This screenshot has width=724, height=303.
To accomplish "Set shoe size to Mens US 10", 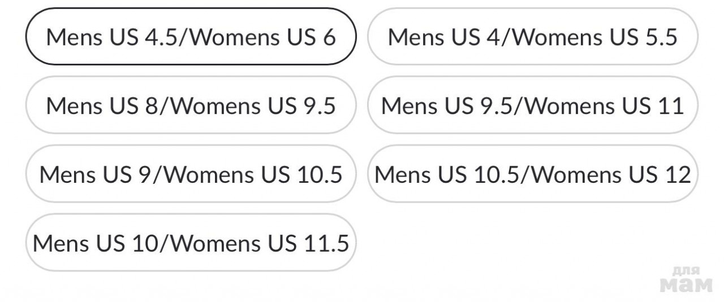I will click(x=191, y=243).
